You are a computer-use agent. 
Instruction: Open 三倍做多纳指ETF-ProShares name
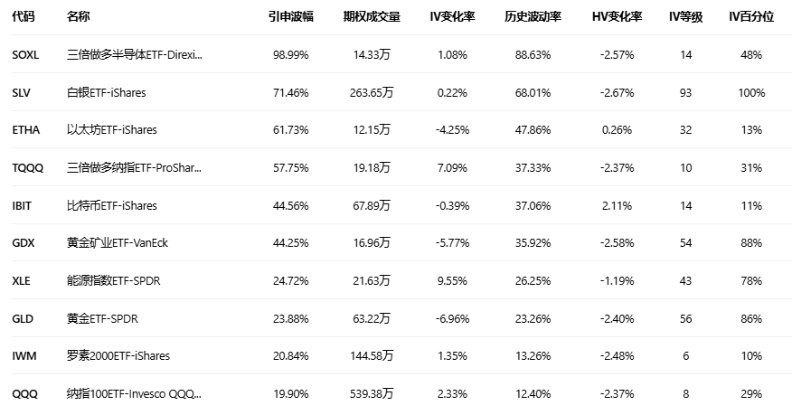click(135, 168)
